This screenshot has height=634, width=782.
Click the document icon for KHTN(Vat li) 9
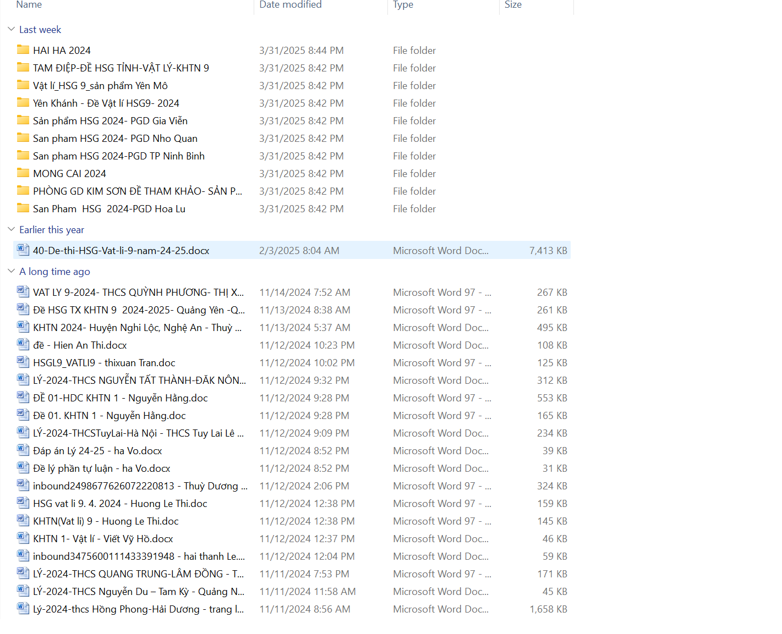23,521
